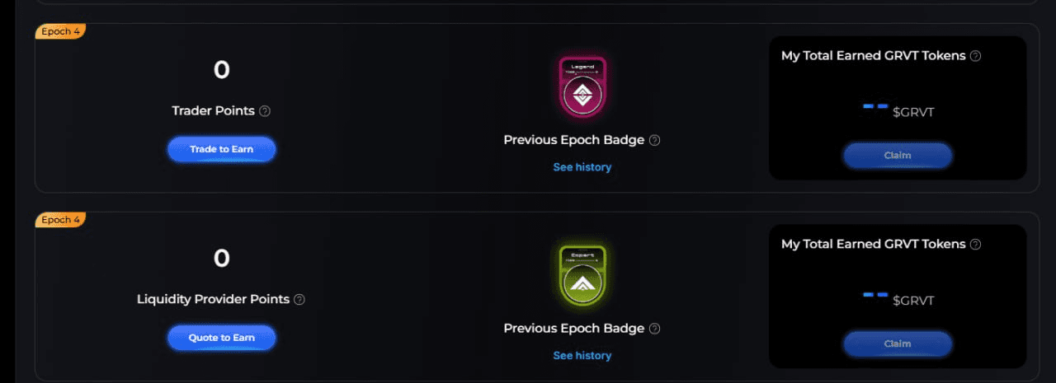Click the $GRVT amount in Trader card
1056x383 pixels.
click(898, 110)
